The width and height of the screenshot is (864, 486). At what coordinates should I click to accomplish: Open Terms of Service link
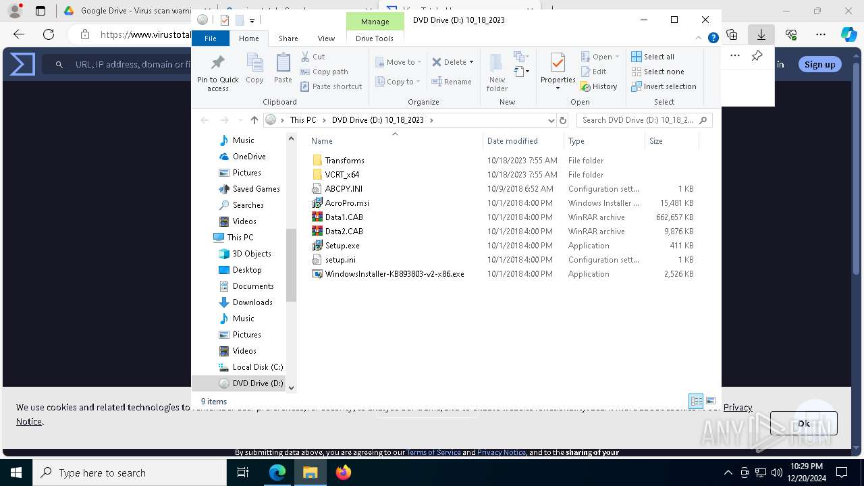tap(433, 452)
